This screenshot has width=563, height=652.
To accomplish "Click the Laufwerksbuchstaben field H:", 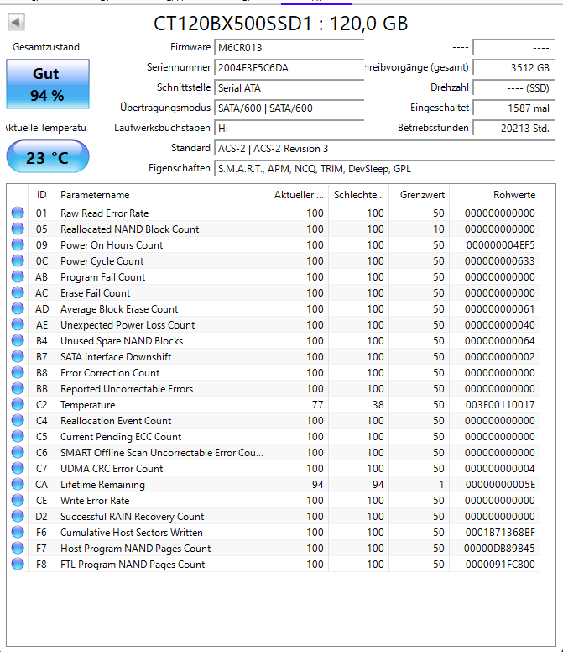I will [x=289, y=128].
